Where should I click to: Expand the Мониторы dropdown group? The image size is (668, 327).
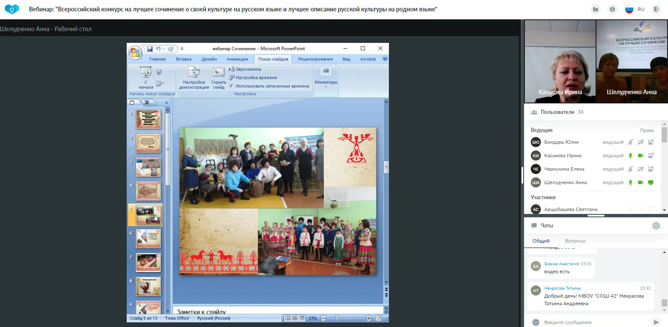326,81
